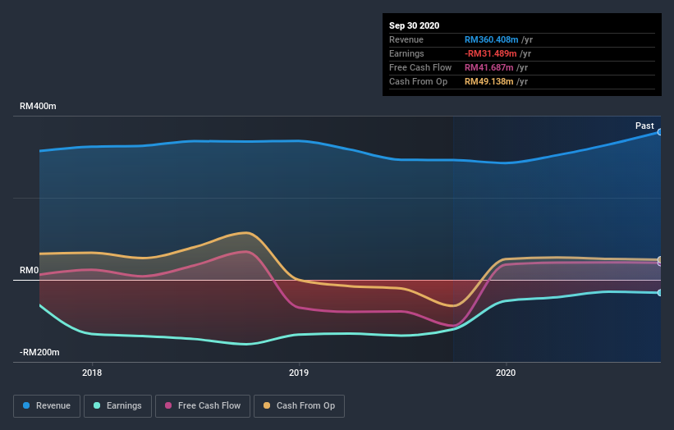Viewport: 674px width, 430px height.
Task: Click the blue Revenue legend dot
Action: click(26, 405)
